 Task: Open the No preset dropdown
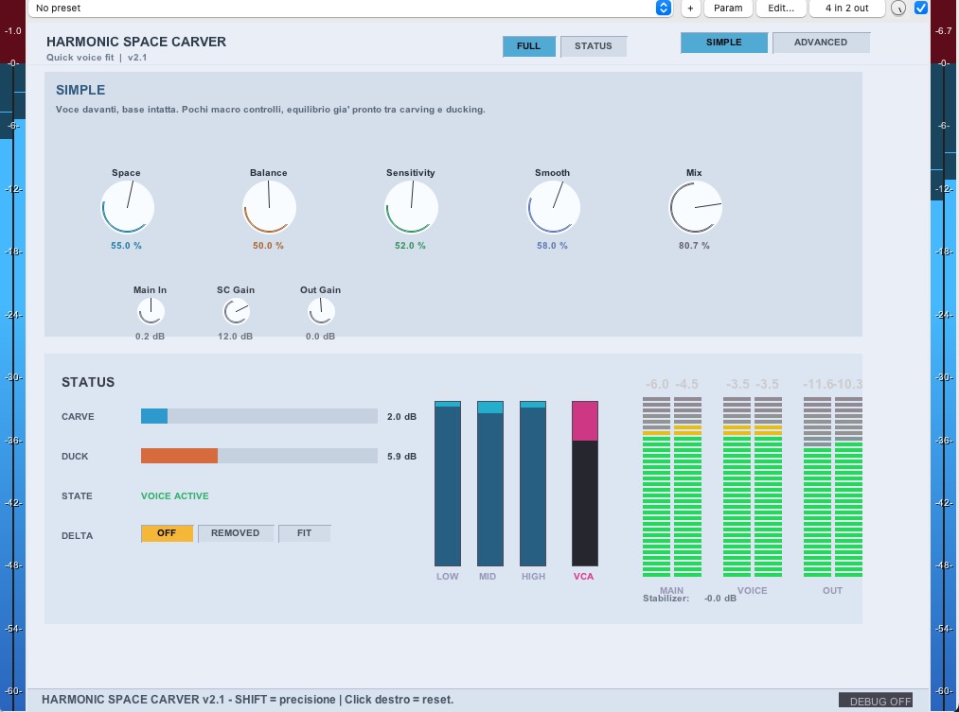coord(350,8)
